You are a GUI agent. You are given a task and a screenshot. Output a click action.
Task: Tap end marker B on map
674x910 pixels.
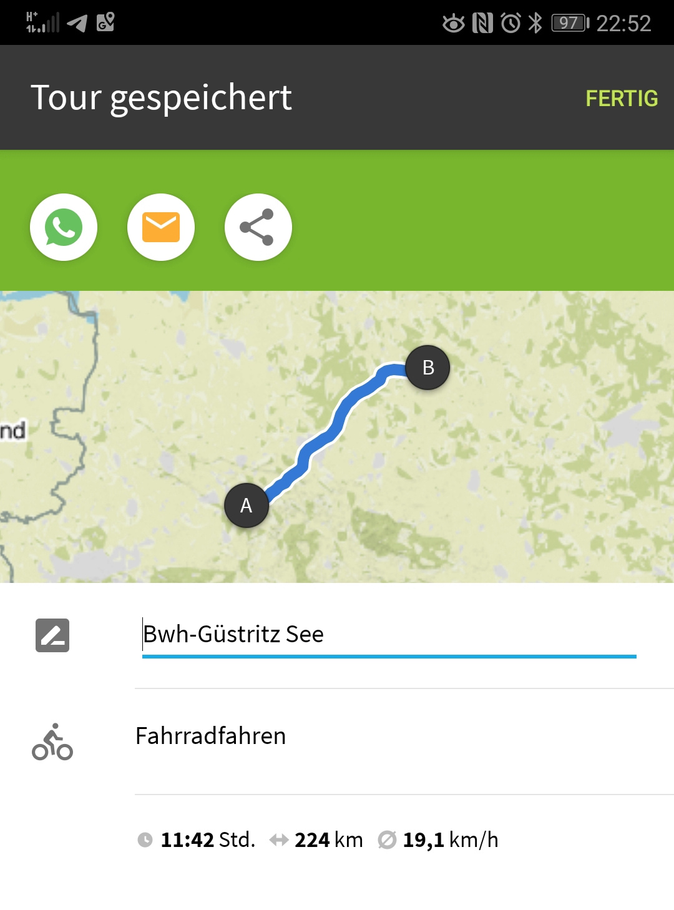point(427,368)
